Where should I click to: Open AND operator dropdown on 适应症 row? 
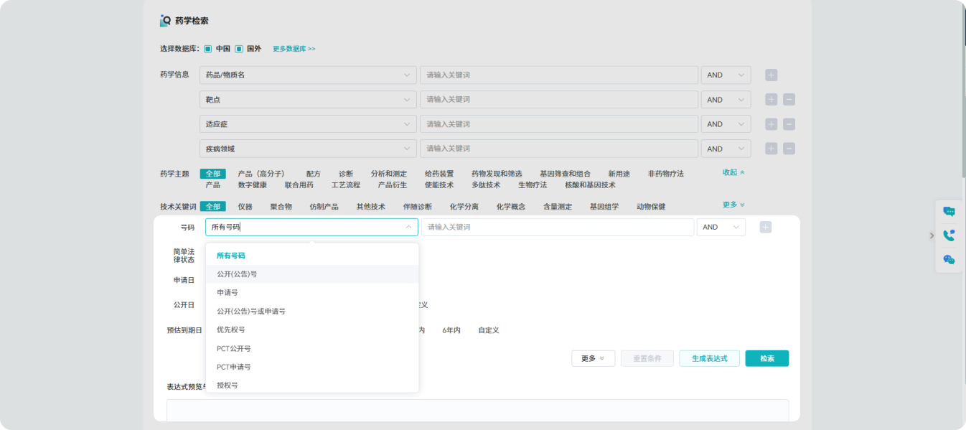tap(726, 124)
